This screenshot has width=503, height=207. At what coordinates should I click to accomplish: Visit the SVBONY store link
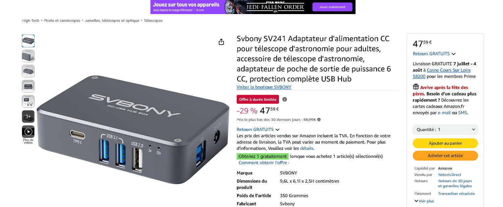[264, 87]
